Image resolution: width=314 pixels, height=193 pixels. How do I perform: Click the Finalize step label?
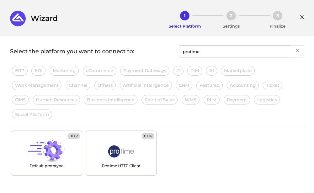(278, 26)
